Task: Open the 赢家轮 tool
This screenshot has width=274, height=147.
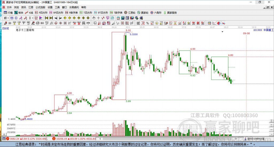Action: 143,13
